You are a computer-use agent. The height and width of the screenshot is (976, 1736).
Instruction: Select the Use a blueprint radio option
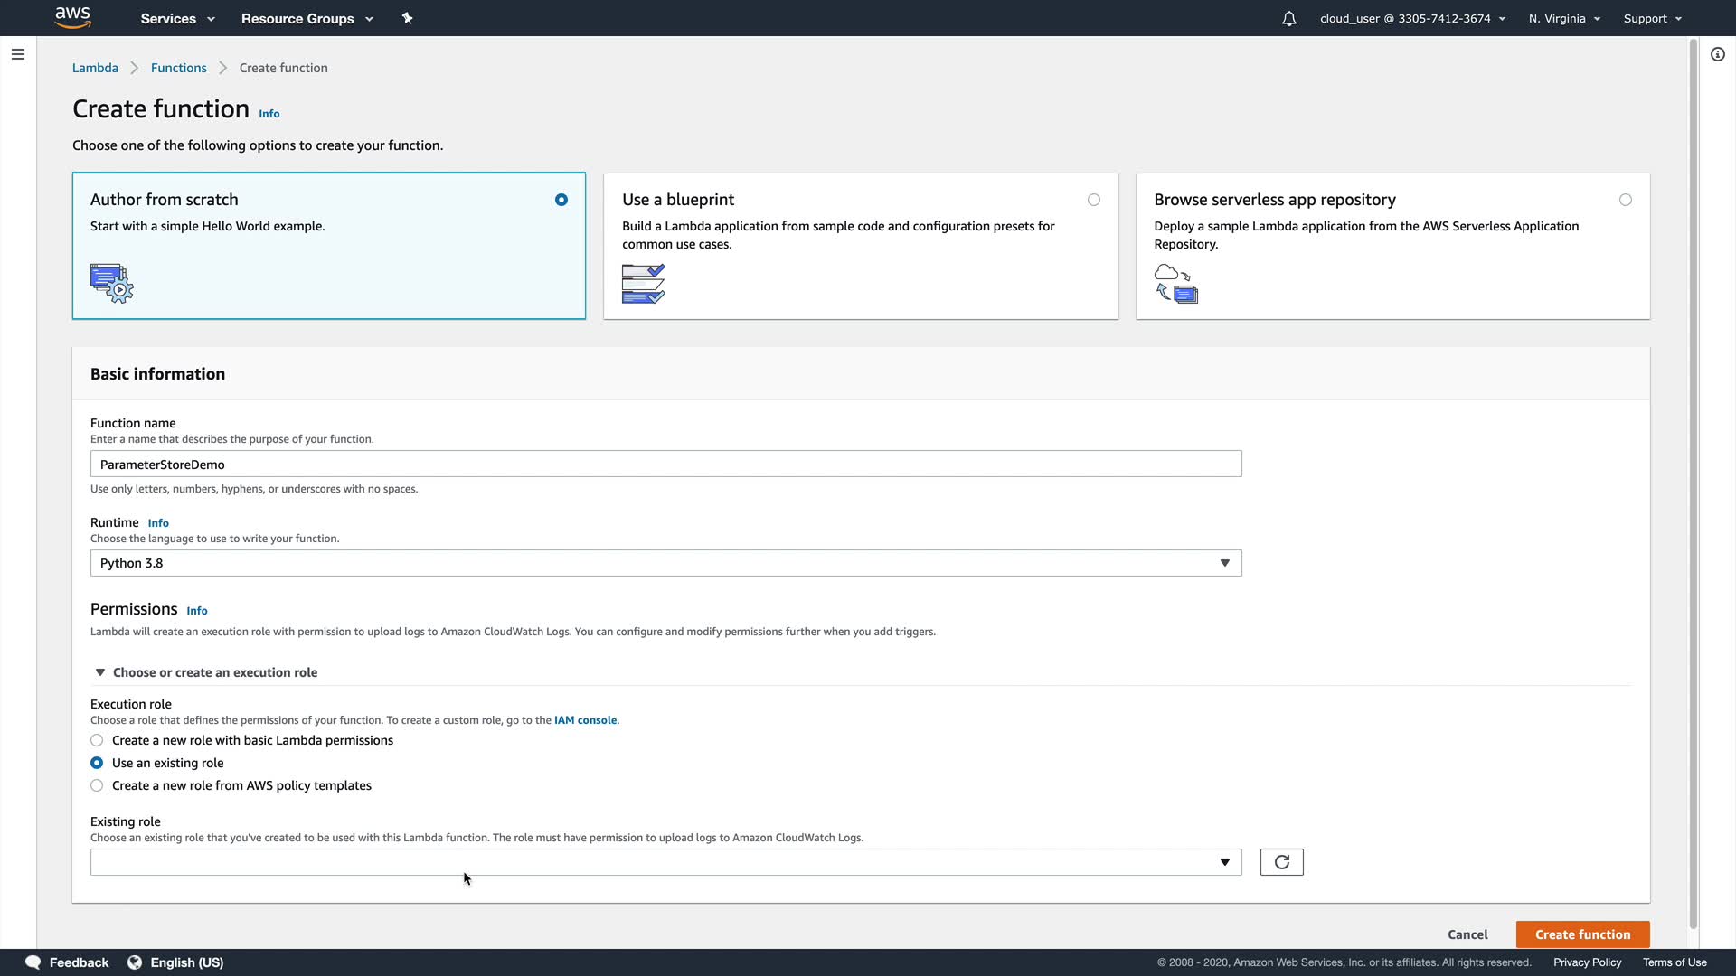(1093, 200)
